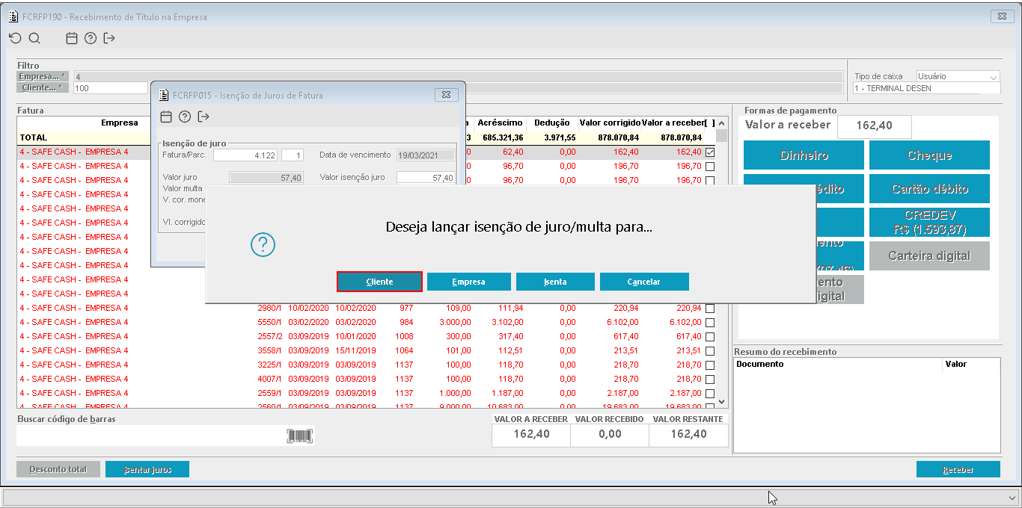Open the Tipo de caixa dropdown
This screenshot has width=1022, height=508.
click(994, 77)
